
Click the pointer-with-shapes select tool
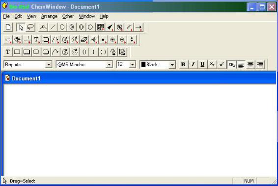122,52
